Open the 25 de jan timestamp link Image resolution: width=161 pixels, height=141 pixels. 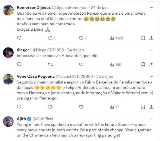tap(105, 76)
